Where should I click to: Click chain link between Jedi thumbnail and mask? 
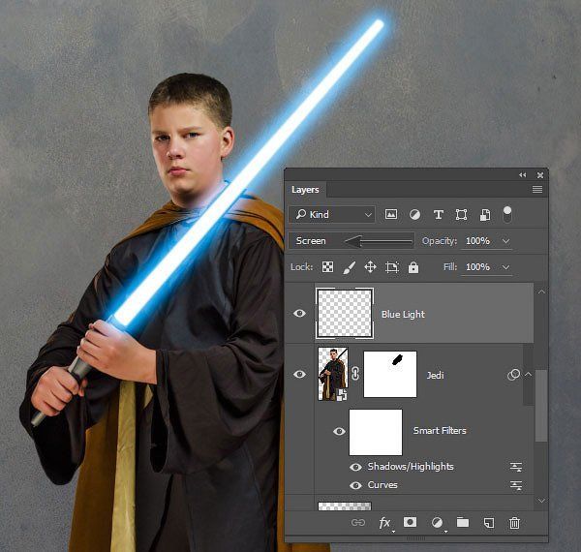click(355, 374)
